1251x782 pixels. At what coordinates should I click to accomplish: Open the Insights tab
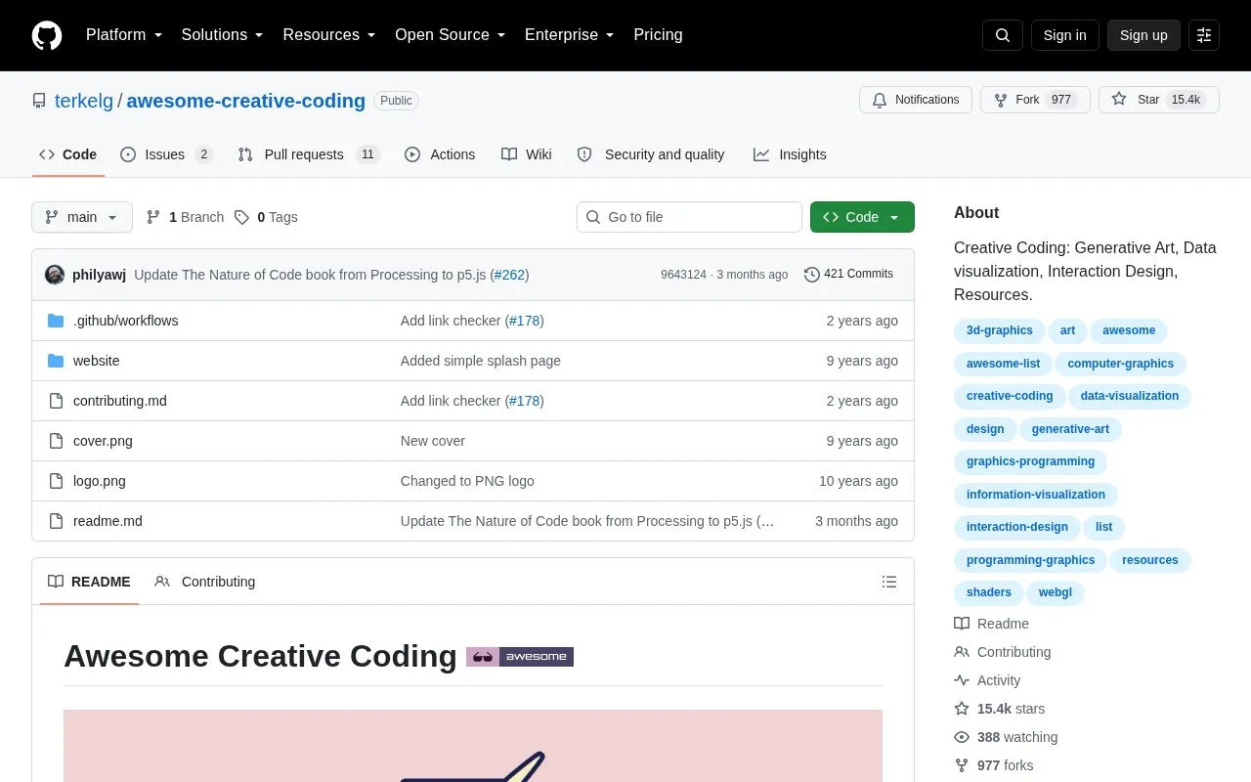790,154
